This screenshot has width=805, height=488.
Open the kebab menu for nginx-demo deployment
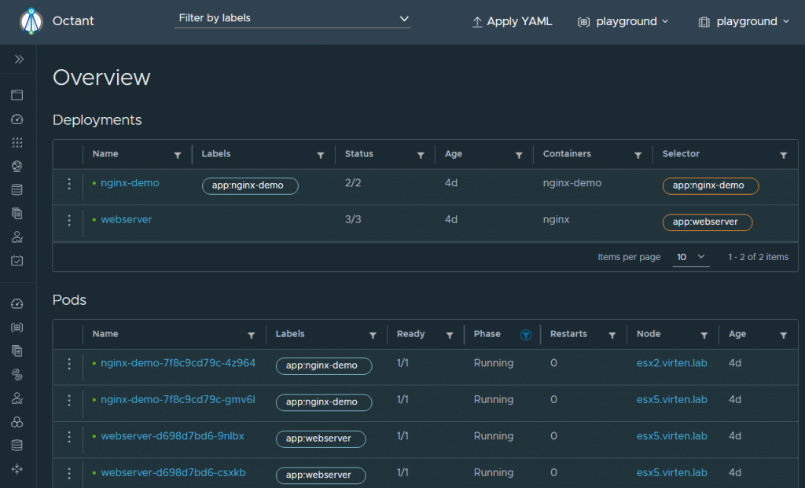click(x=68, y=185)
